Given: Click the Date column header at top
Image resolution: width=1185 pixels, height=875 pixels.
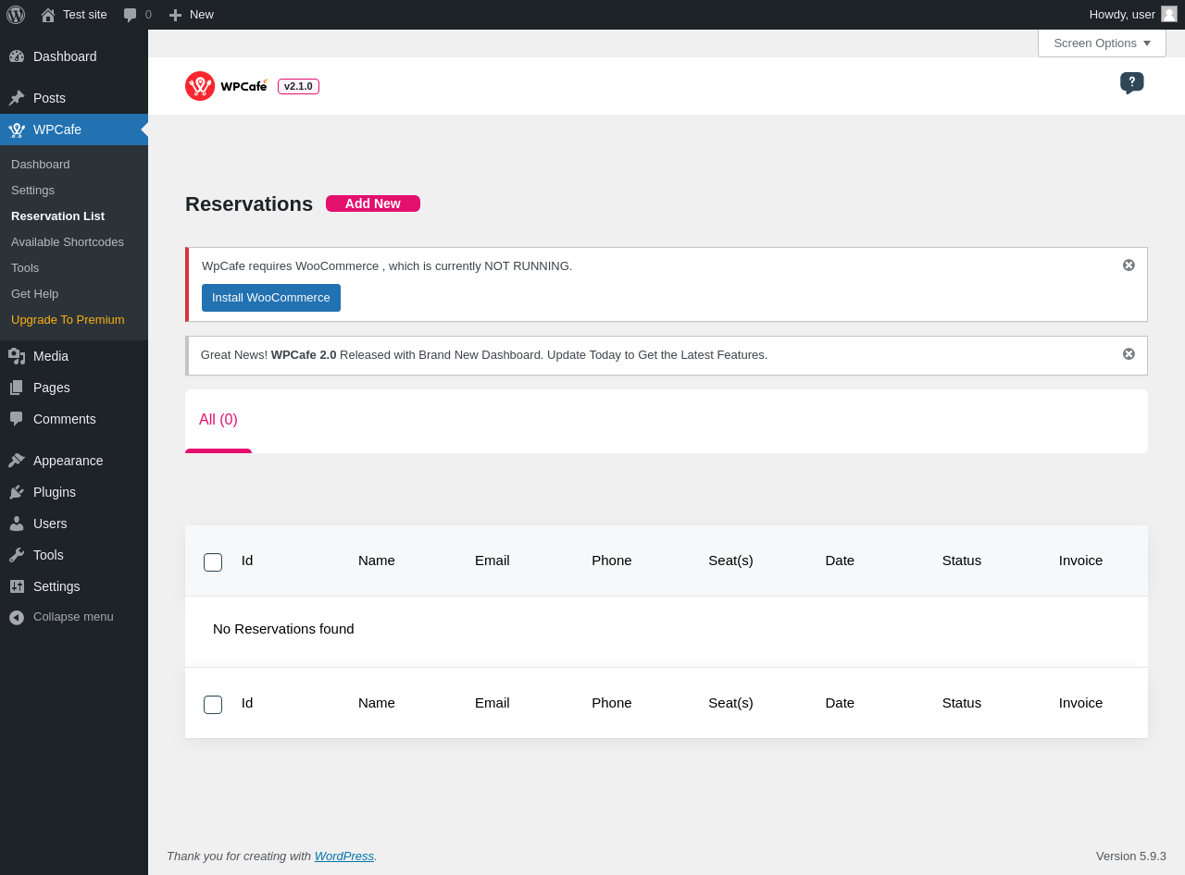Looking at the screenshot, I should click(841, 561).
